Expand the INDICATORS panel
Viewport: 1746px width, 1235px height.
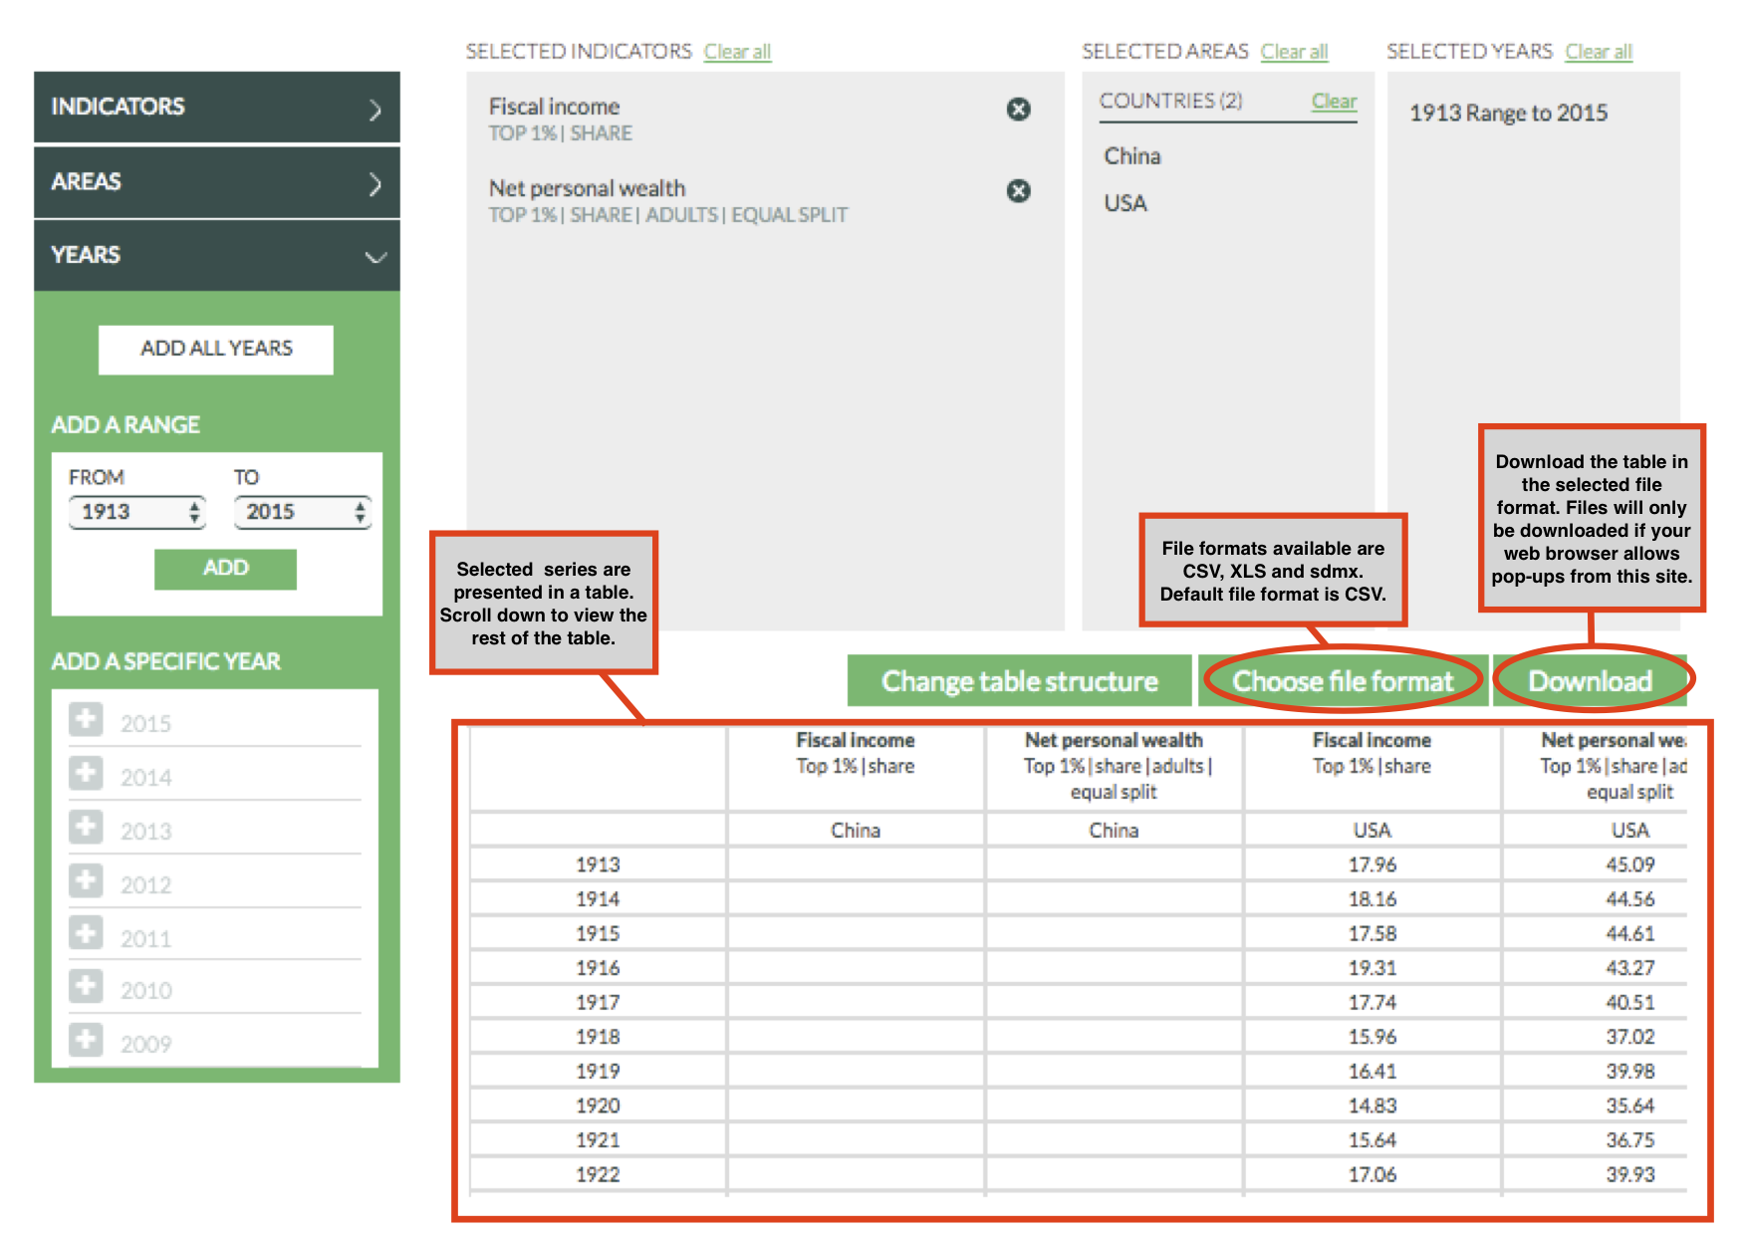216,108
